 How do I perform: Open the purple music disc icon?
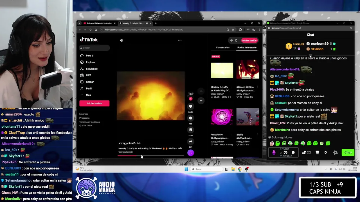[x=190, y=153]
